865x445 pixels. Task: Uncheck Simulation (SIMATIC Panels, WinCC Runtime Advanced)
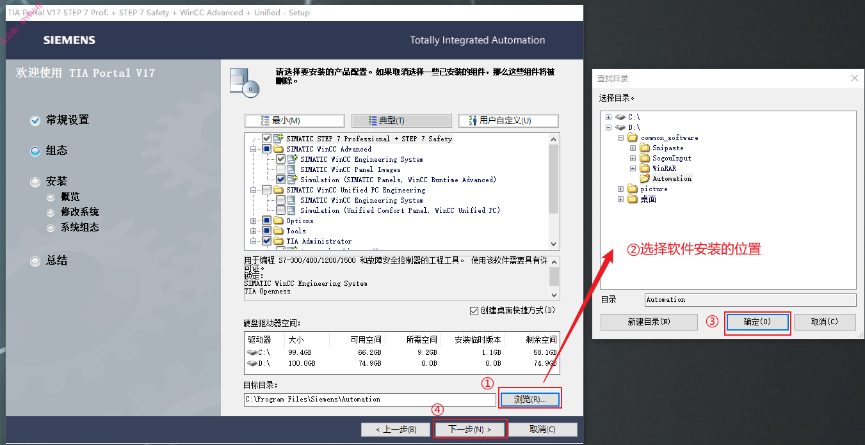[x=280, y=180]
